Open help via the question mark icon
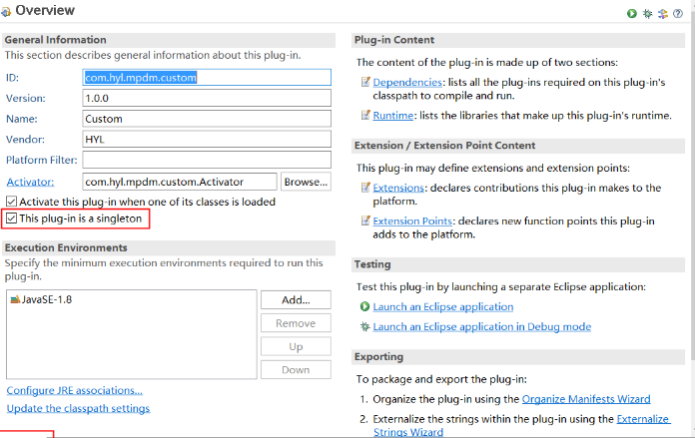695x438 pixels. click(678, 13)
